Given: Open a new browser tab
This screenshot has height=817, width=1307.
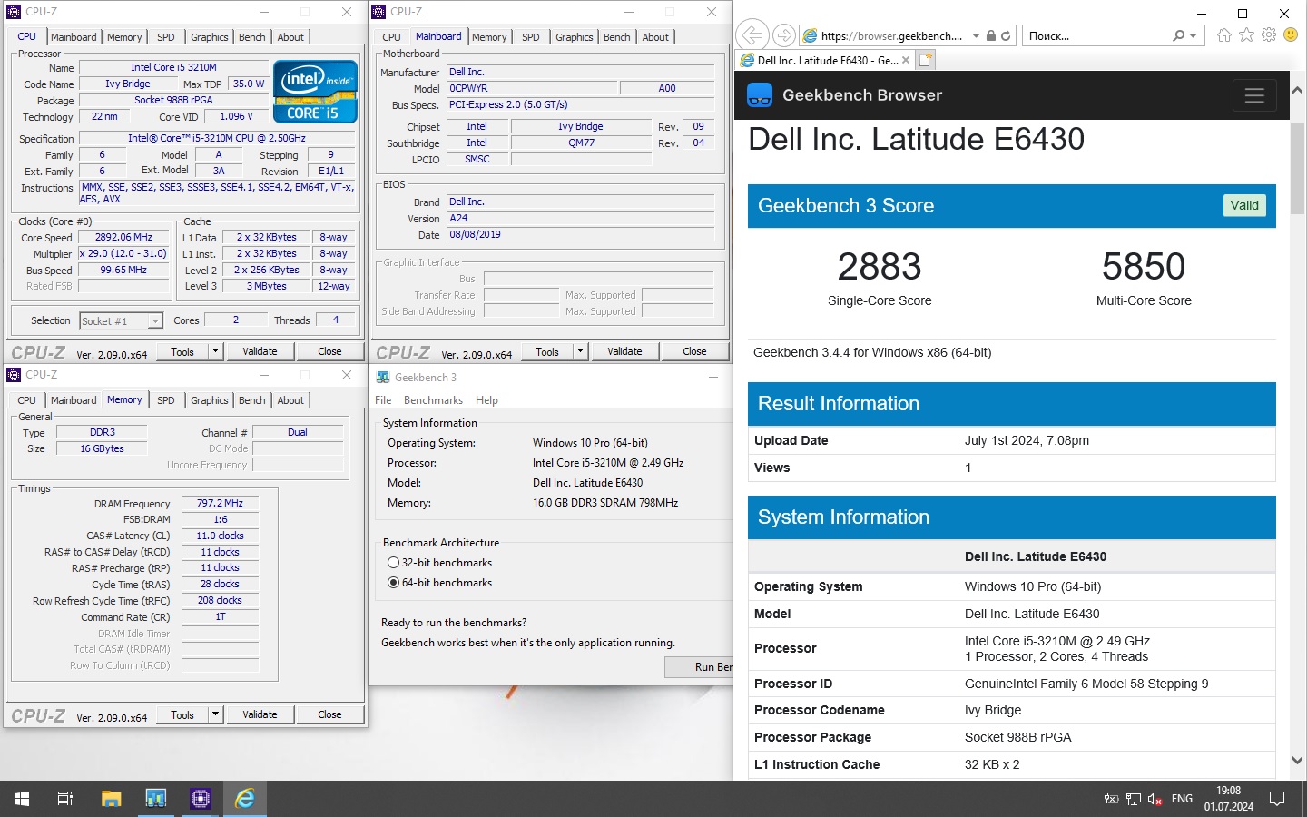Looking at the screenshot, I should (x=925, y=60).
